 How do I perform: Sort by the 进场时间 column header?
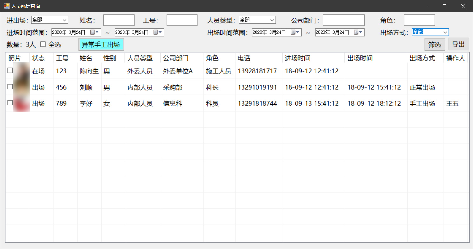(297, 58)
